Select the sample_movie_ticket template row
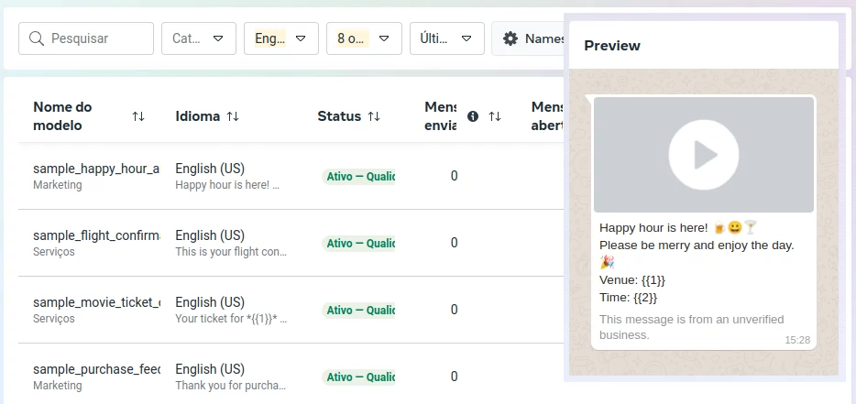 (96, 302)
